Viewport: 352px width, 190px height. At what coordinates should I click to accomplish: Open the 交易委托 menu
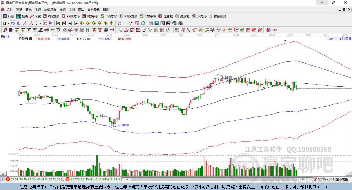(x=93, y=9)
